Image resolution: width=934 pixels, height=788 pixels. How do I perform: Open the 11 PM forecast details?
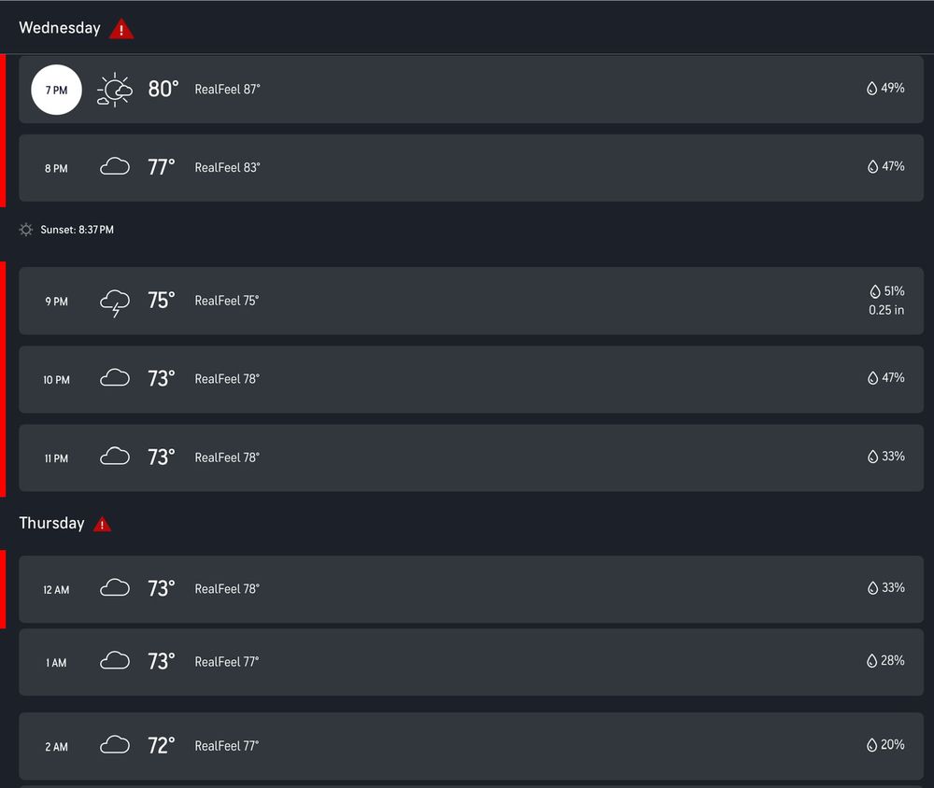(x=471, y=458)
